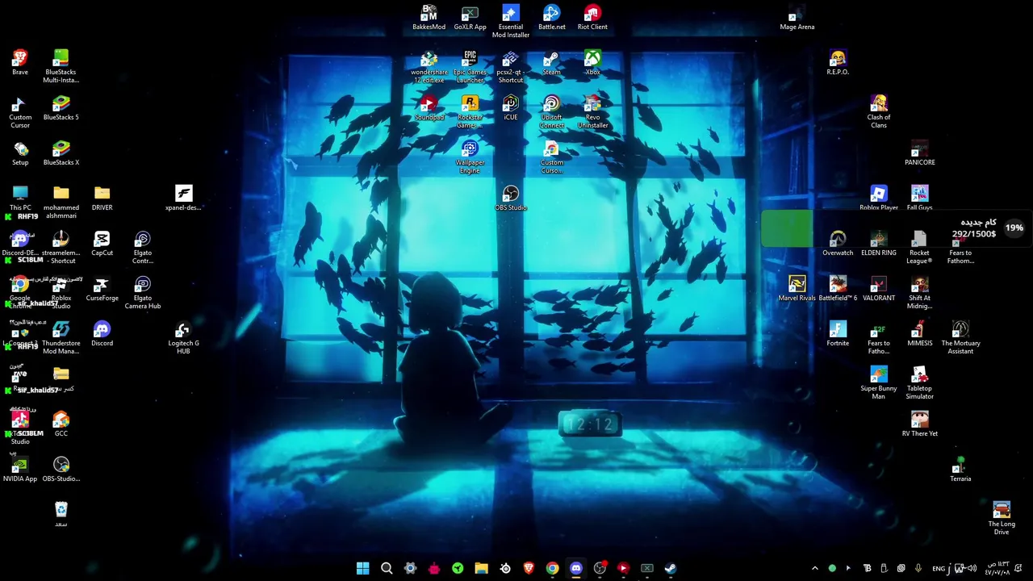This screenshot has width=1033, height=581.
Task: Switch to Discord on the taskbar
Action: pos(575,568)
